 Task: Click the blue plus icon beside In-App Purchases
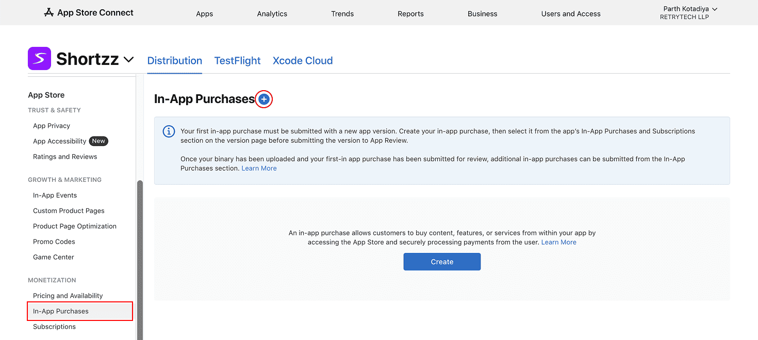[263, 99]
